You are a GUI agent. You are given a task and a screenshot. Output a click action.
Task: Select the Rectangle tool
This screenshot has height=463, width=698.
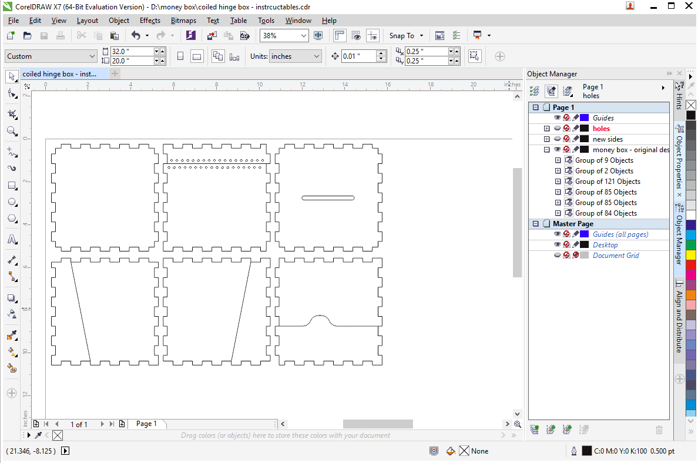pos(12,185)
